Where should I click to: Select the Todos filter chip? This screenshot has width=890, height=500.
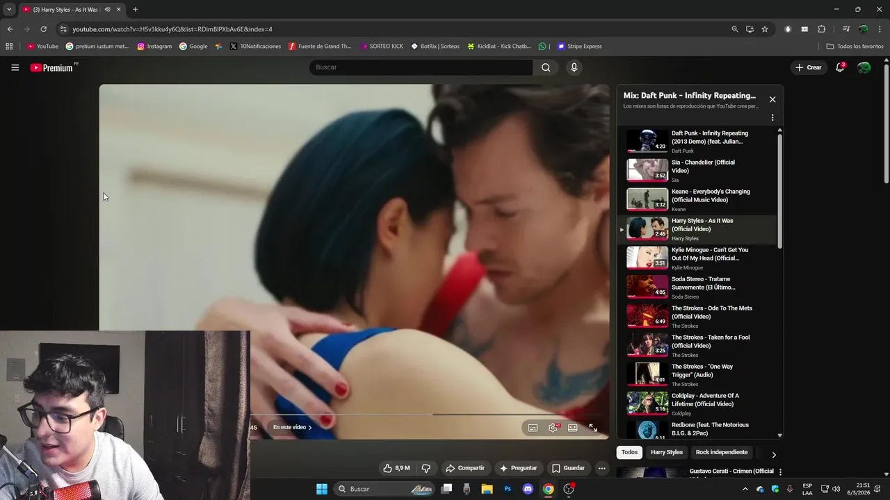629,452
